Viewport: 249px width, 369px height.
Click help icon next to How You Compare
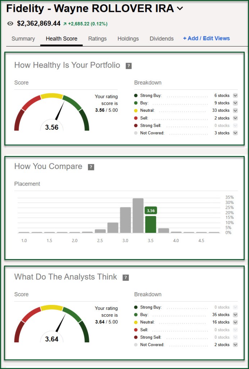(x=91, y=167)
